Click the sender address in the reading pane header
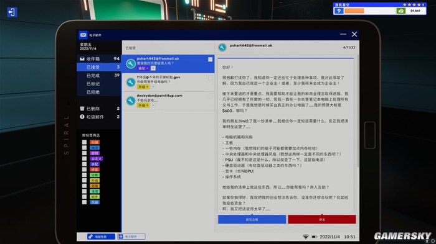The image size is (436, 244). [251, 45]
